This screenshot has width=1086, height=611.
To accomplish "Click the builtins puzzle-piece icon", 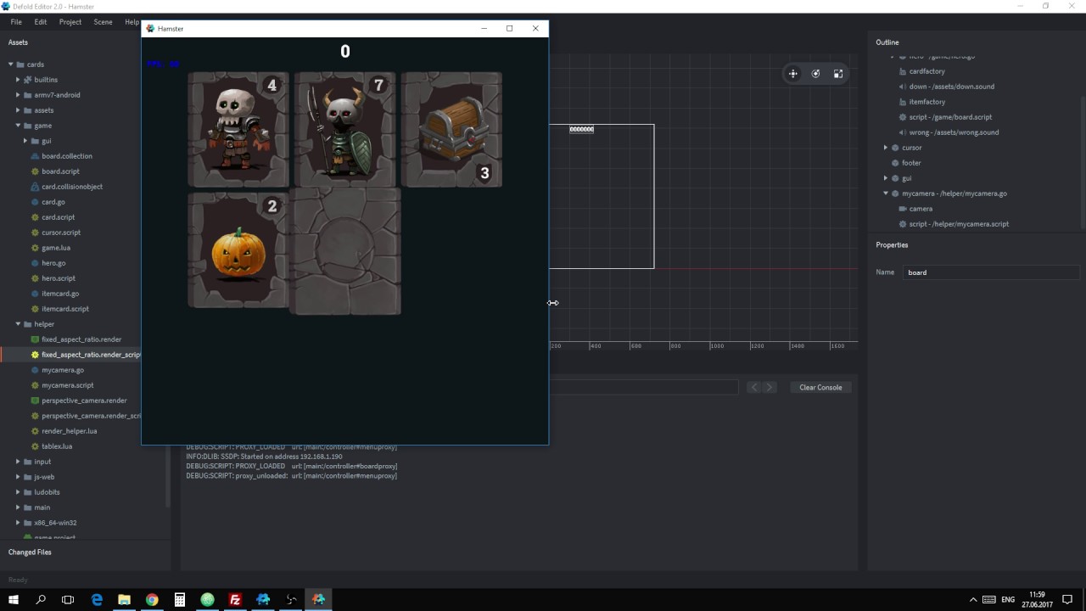I will pyautogui.click(x=27, y=80).
